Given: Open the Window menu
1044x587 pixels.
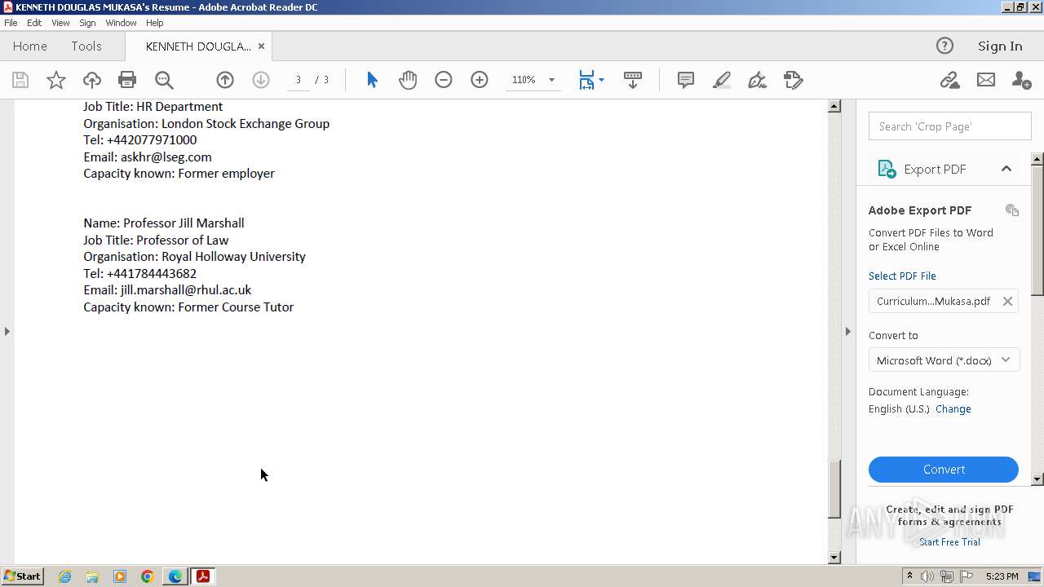Looking at the screenshot, I should point(121,23).
